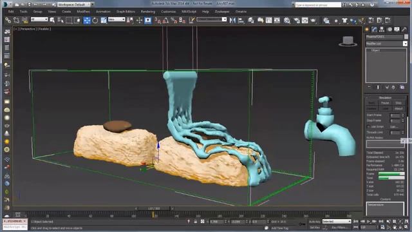The width and height of the screenshot is (412, 232).
Task: Activate the Select Object tool
Action: point(52,20)
